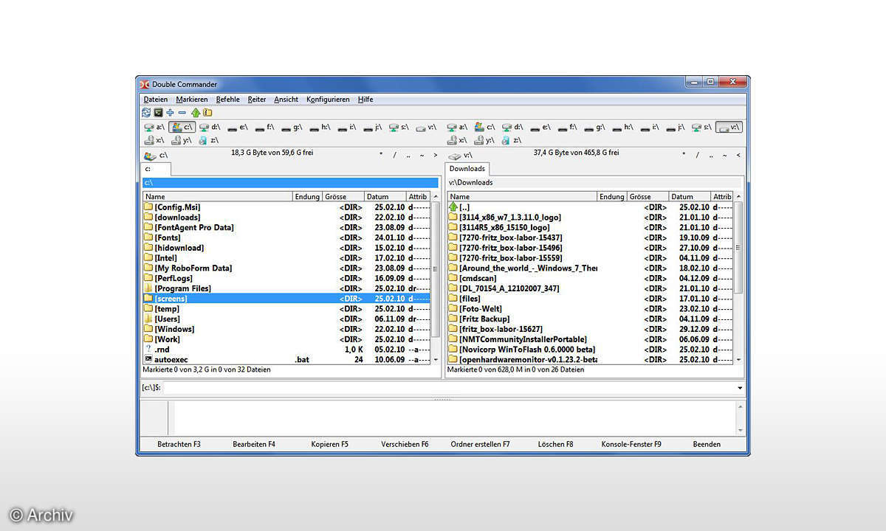This screenshot has width=886, height=531.
Task: Click the Bearbeiten F4 button
Action: (254, 444)
